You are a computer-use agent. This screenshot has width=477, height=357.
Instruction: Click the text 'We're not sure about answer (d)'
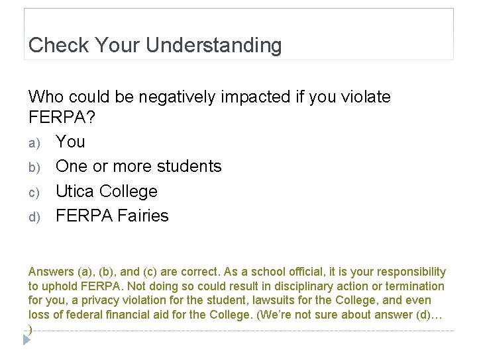coord(370,315)
